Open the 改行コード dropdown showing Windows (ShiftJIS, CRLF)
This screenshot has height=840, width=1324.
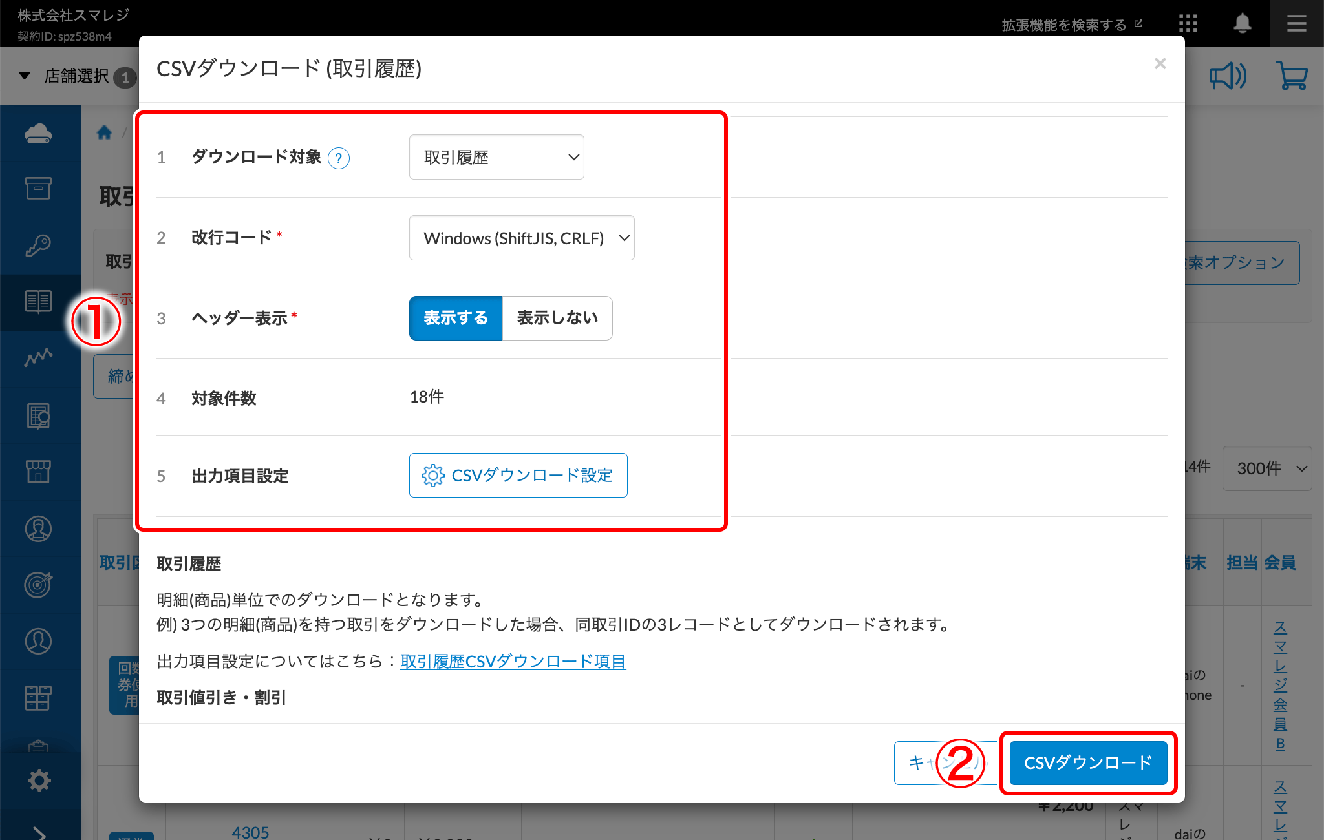tap(521, 238)
